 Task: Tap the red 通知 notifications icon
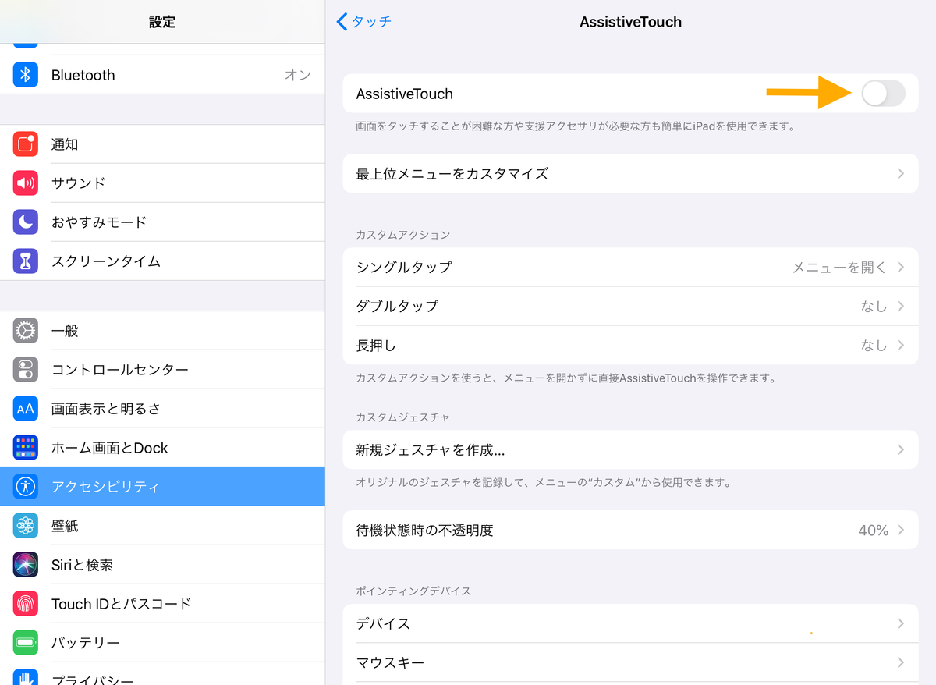point(26,144)
